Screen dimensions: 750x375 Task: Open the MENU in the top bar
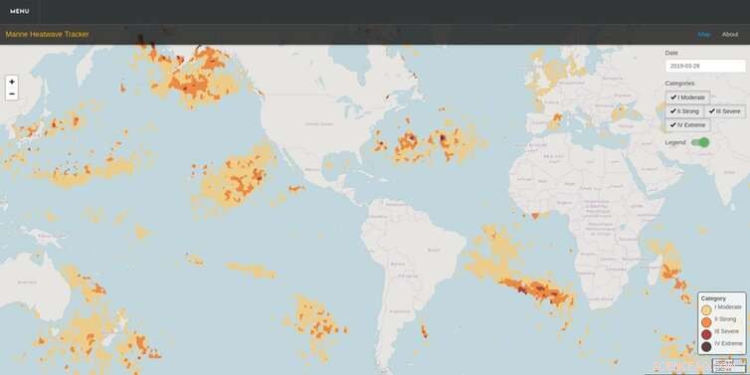click(x=20, y=12)
